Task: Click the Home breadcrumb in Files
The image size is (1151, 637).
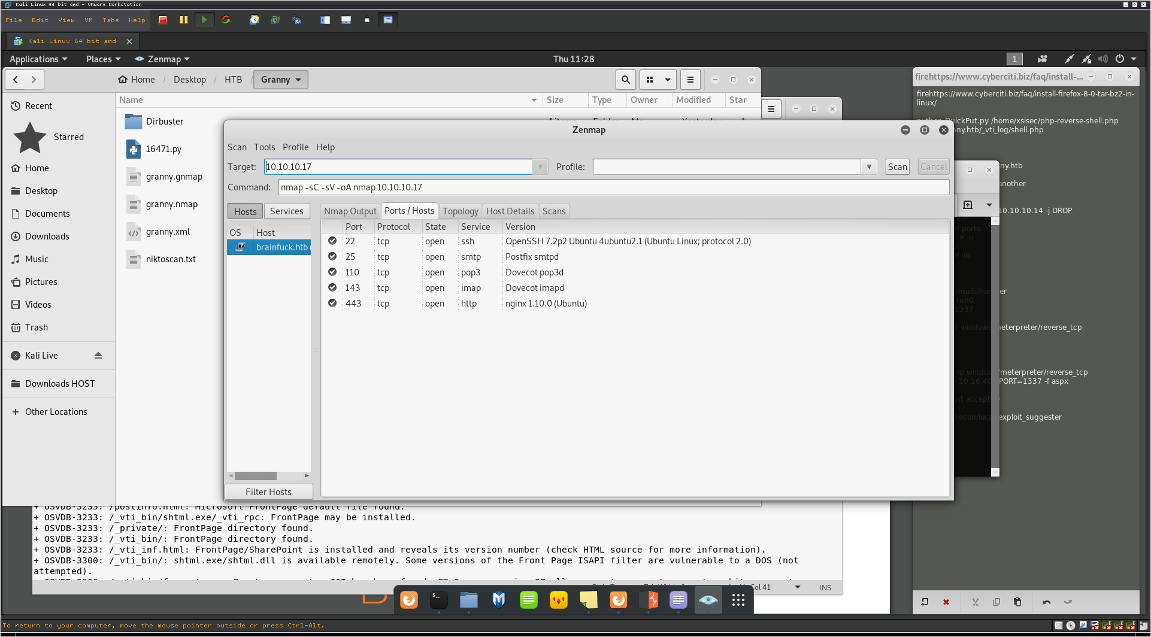Action: coord(137,80)
